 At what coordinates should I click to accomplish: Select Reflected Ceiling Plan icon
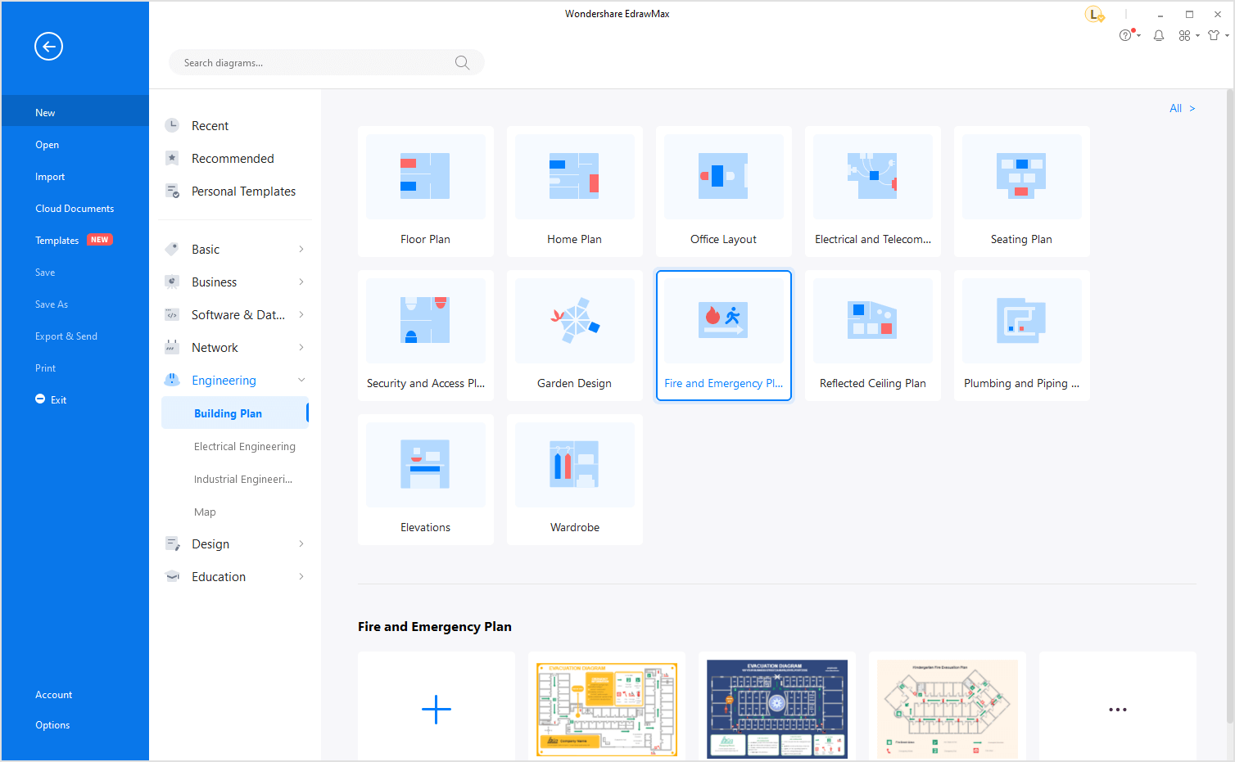(872, 320)
